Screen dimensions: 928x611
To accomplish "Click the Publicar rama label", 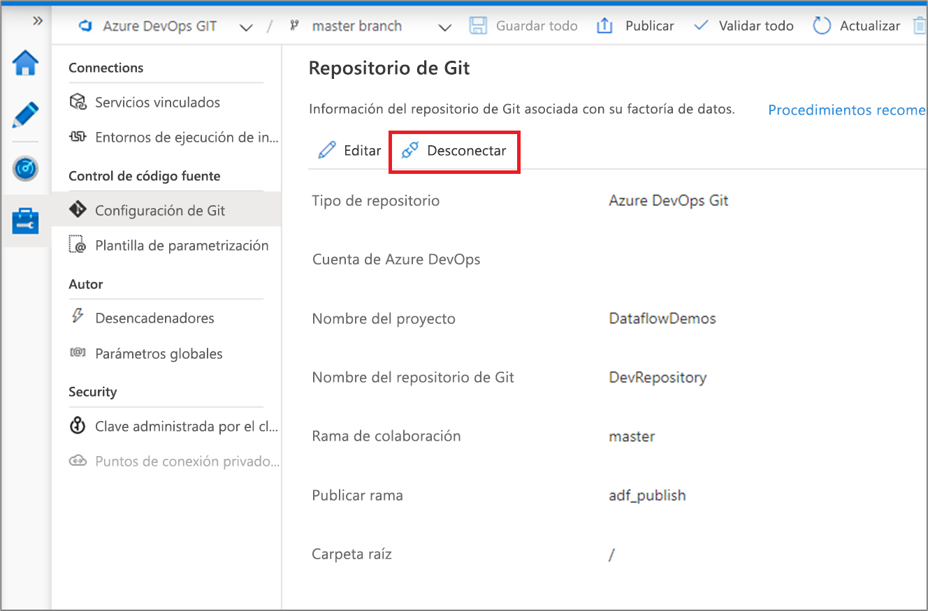I will (358, 496).
